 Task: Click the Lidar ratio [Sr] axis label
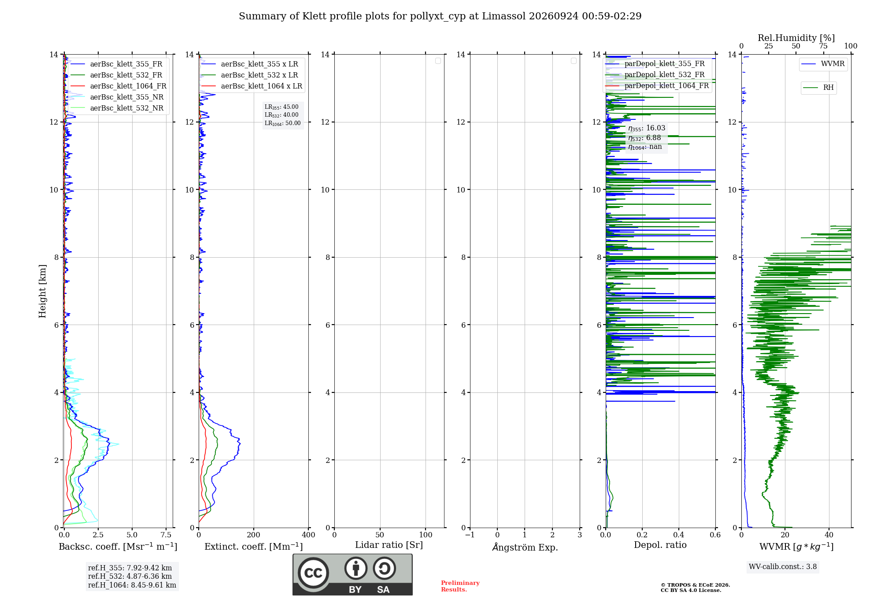tap(389, 545)
